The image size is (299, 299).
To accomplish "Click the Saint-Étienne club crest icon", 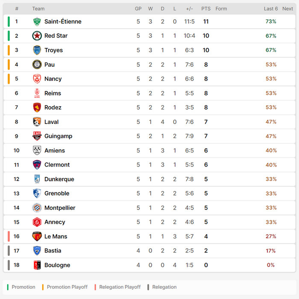I will click(x=37, y=22).
